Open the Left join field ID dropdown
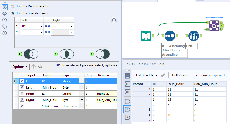Screen dimensions: 230x124 coord(41,26)
